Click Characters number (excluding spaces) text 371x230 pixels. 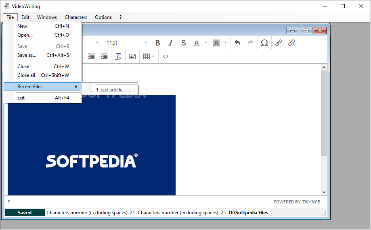pos(90,213)
